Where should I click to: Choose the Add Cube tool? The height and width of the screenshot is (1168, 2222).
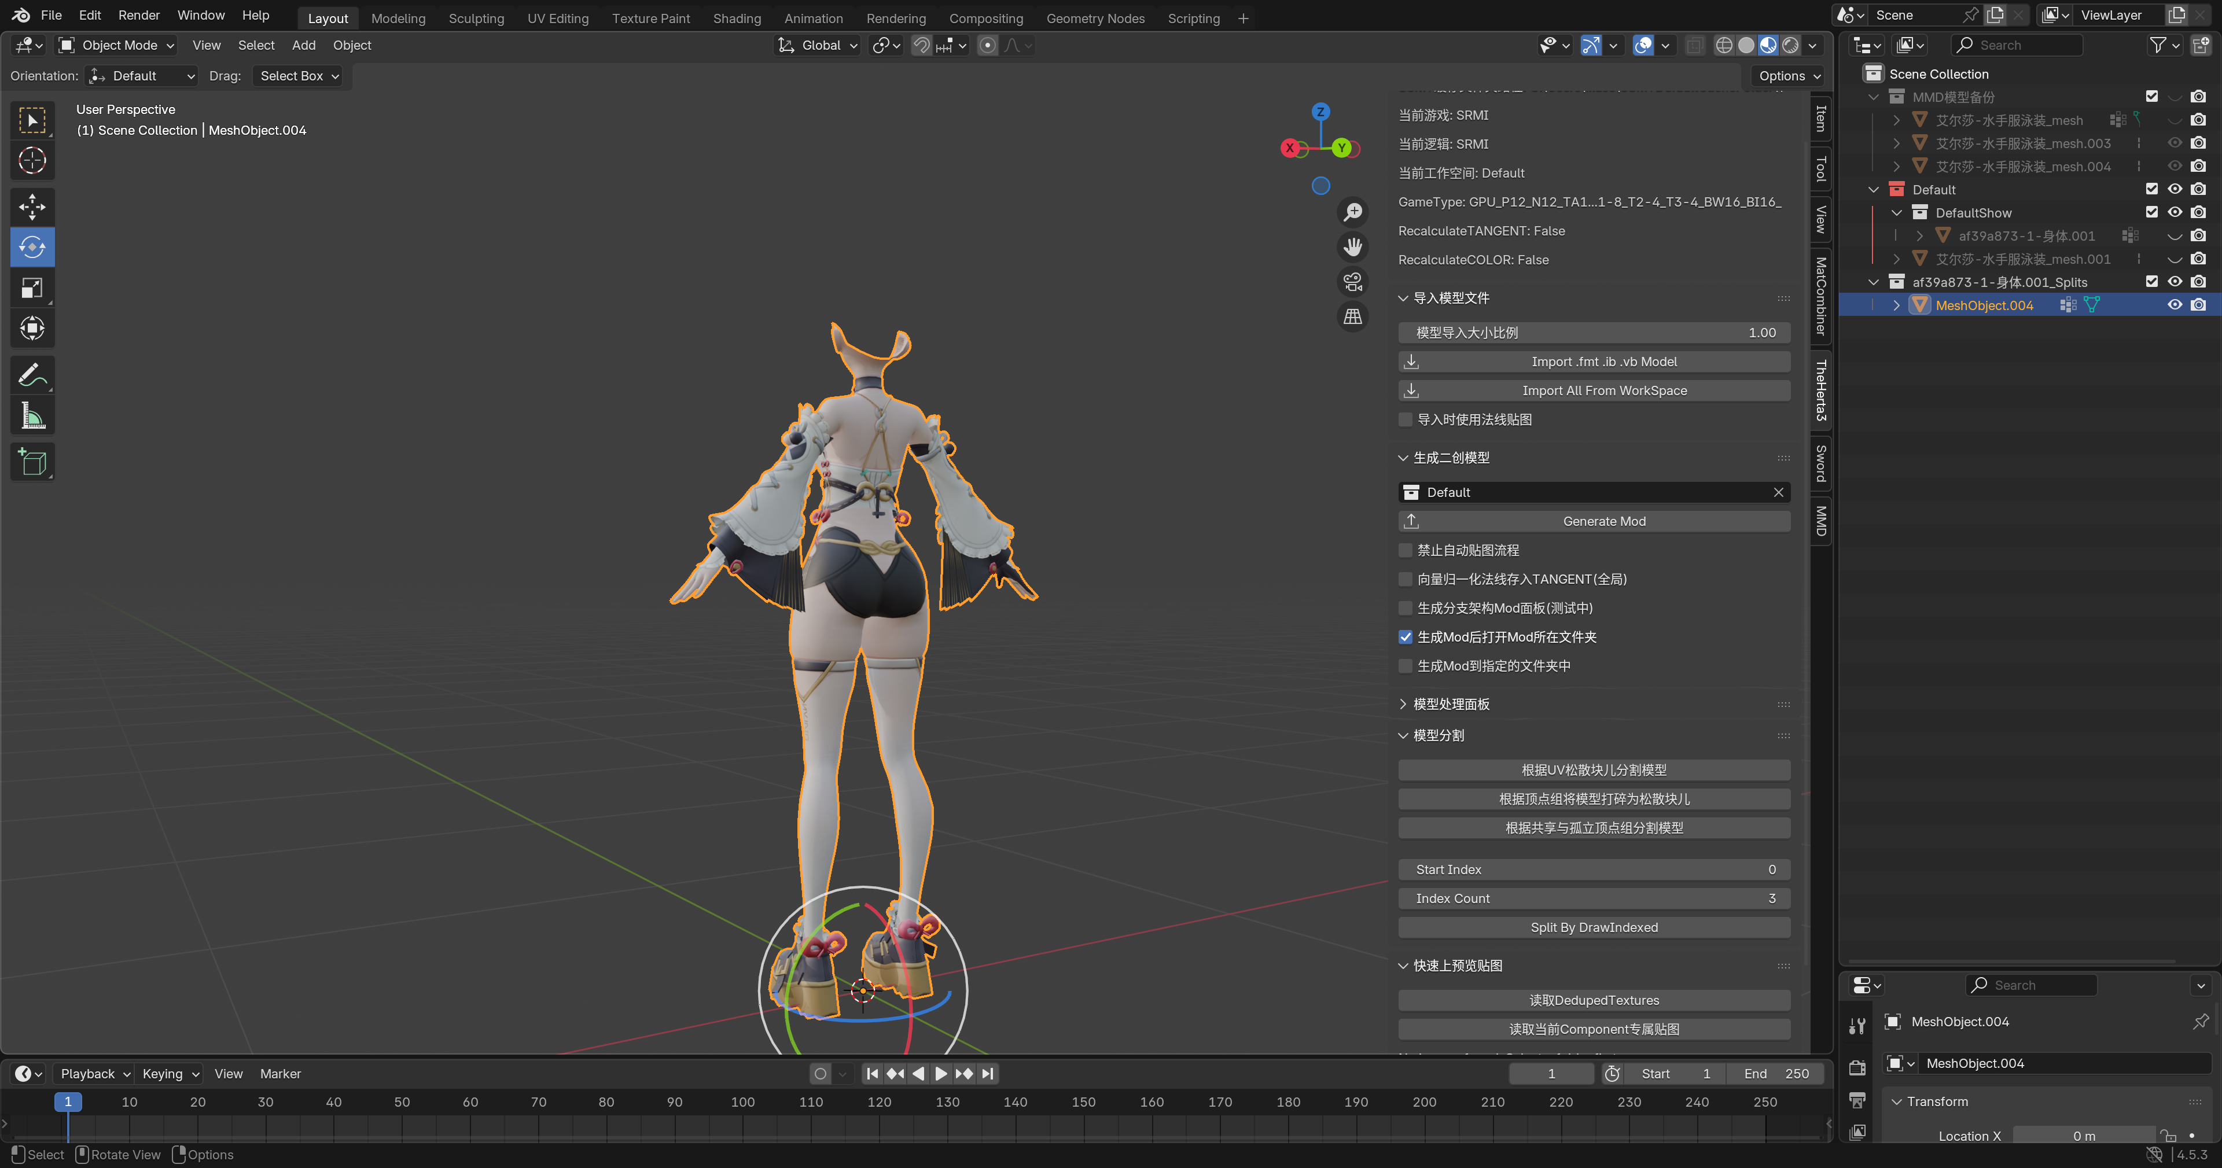click(x=32, y=462)
